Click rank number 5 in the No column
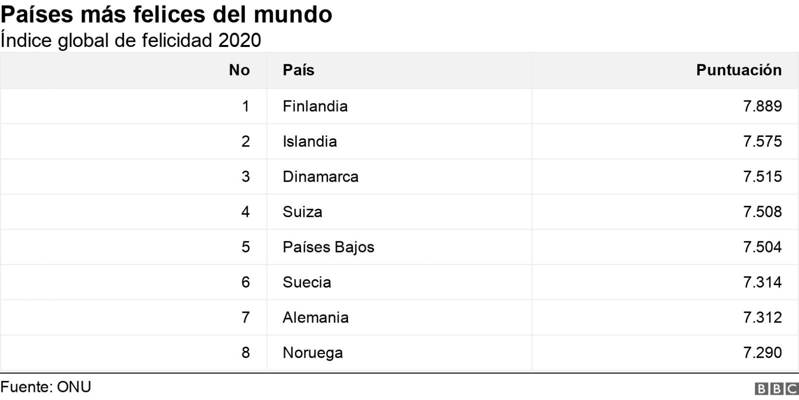799x400 pixels. (x=245, y=247)
